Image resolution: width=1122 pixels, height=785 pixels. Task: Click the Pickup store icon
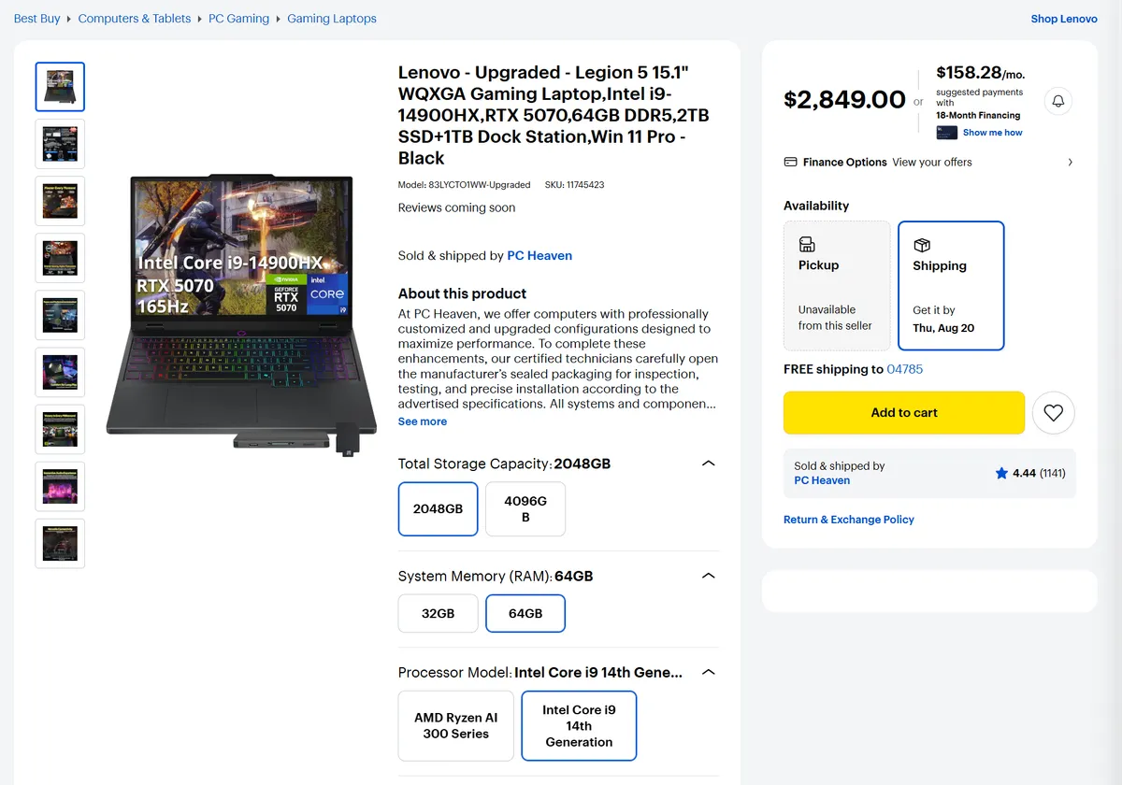[807, 245]
